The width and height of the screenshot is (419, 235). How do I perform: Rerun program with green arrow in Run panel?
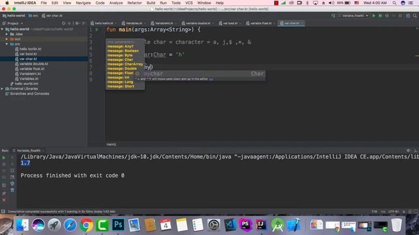click(4, 158)
